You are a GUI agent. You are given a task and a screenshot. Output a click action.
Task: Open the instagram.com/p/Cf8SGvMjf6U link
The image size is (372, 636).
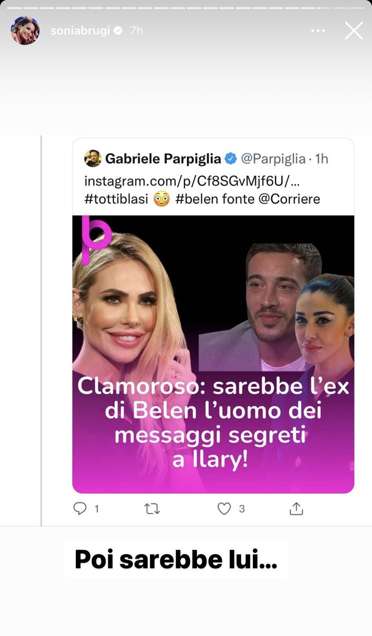click(x=192, y=181)
